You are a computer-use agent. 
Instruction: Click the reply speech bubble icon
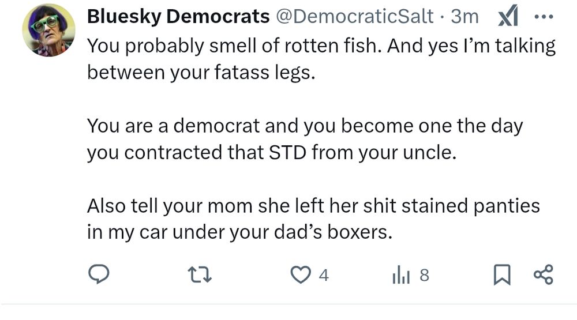pos(99,276)
